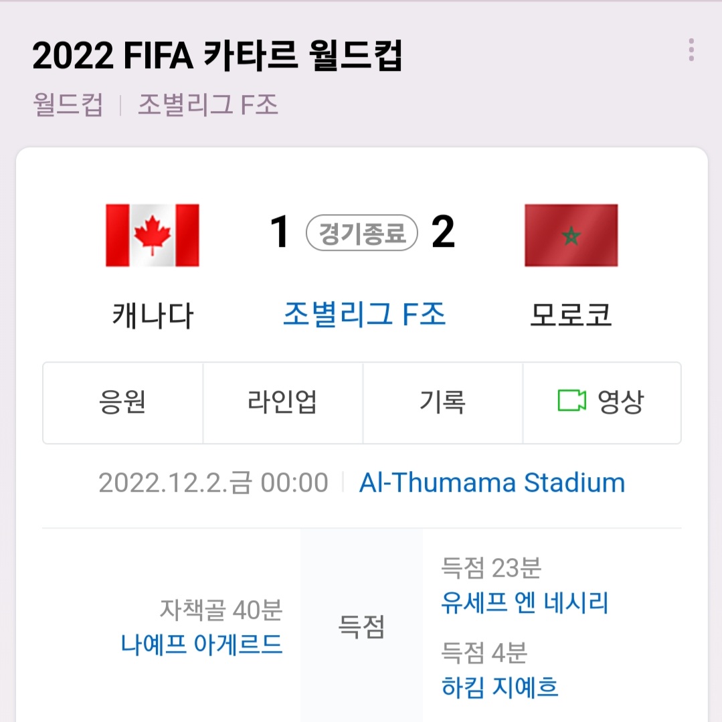The height and width of the screenshot is (722, 722).
Task: Tap the match date 2022.12.2.금 00:00
Action: 213,483
